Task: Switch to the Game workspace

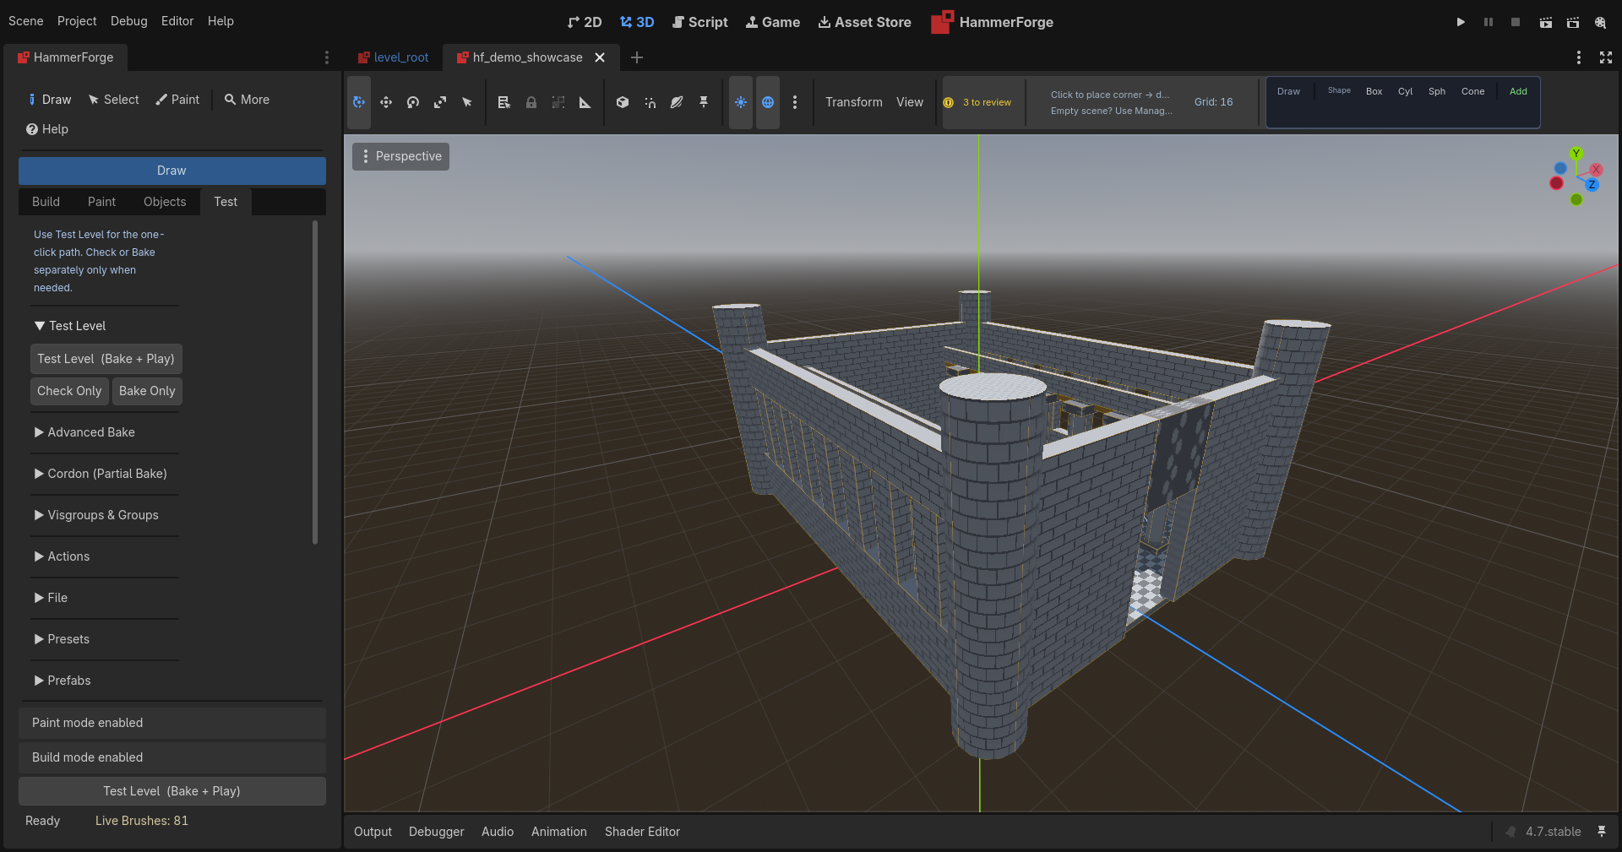Action: 773,22
